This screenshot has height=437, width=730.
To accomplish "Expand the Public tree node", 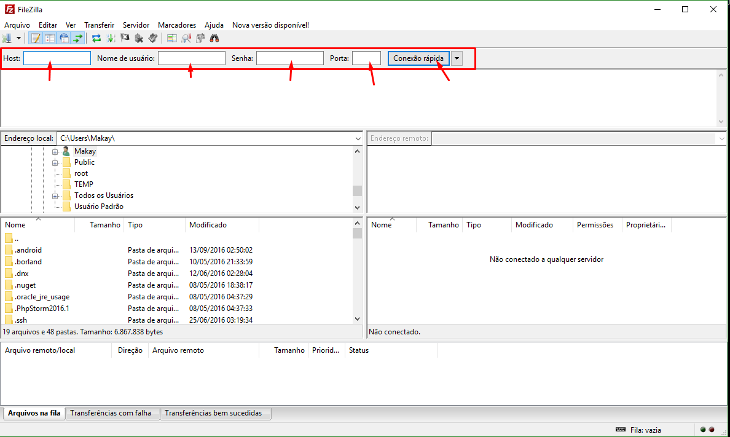I will 55,163.
